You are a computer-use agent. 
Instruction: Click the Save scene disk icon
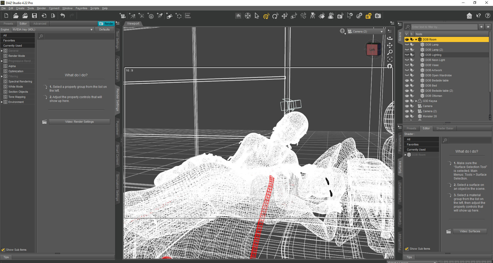tap(34, 16)
